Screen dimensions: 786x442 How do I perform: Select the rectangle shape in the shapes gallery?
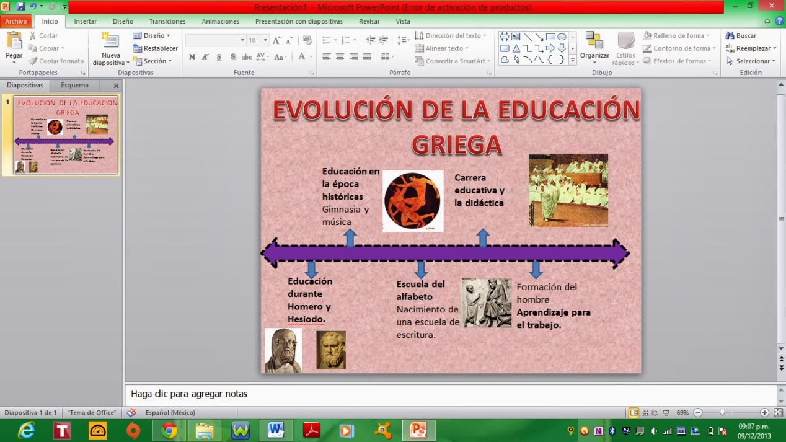click(x=550, y=37)
